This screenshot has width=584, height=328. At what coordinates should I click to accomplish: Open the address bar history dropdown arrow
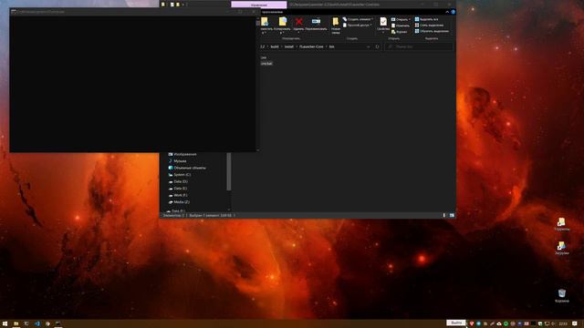click(369, 46)
